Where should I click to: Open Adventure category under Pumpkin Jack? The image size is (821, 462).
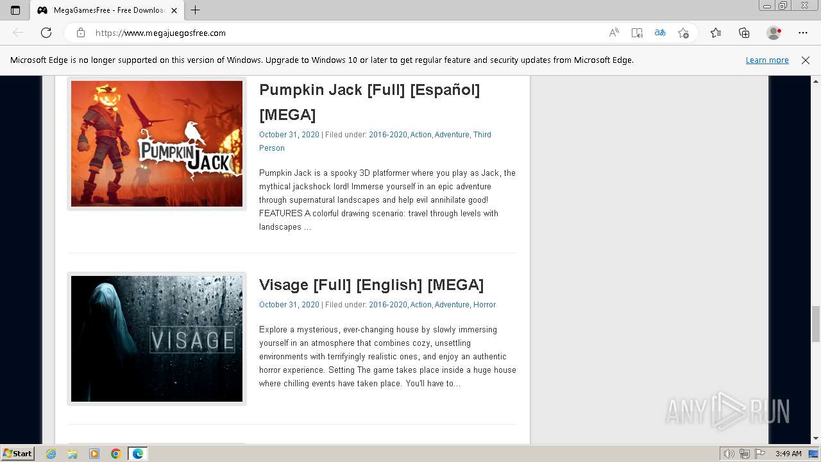coord(452,135)
